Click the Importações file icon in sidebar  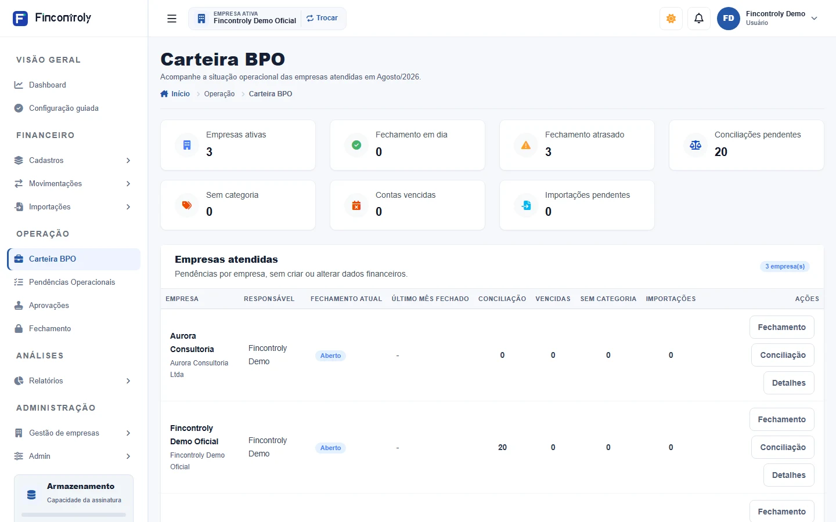(x=19, y=207)
